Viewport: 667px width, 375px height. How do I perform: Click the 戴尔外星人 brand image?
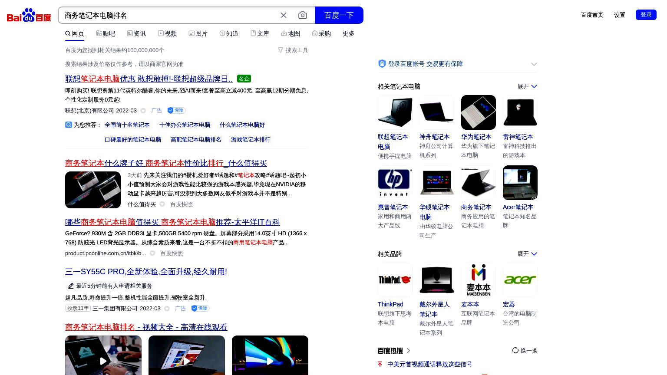click(x=437, y=280)
